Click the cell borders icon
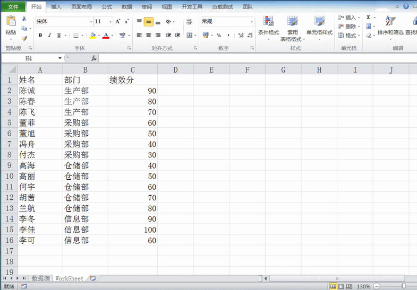 pyautogui.click(x=76, y=36)
